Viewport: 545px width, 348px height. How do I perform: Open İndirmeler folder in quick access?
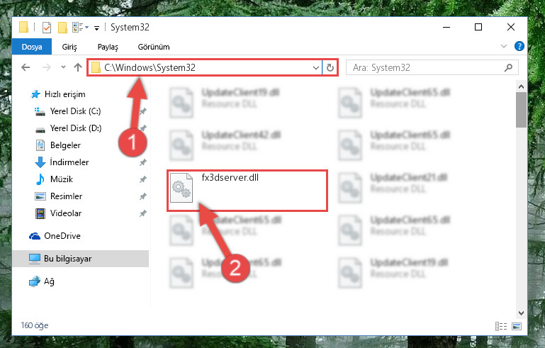click(69, 162)
